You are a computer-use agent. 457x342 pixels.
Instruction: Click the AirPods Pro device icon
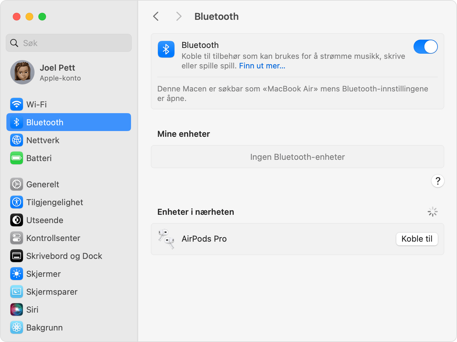pyautogui.click(x=166, y=239)
